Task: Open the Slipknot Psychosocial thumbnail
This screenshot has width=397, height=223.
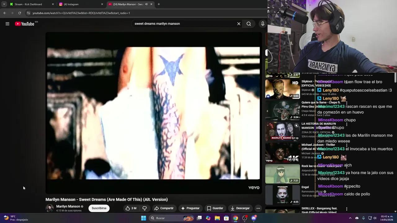Action: (x=283, y=89)
